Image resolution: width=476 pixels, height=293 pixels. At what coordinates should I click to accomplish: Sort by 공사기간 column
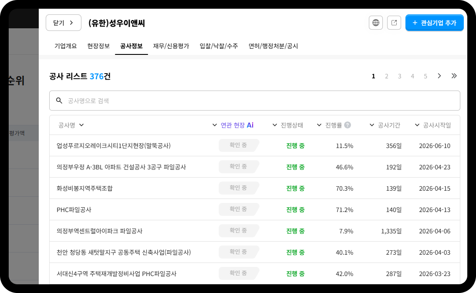(385, 125)
